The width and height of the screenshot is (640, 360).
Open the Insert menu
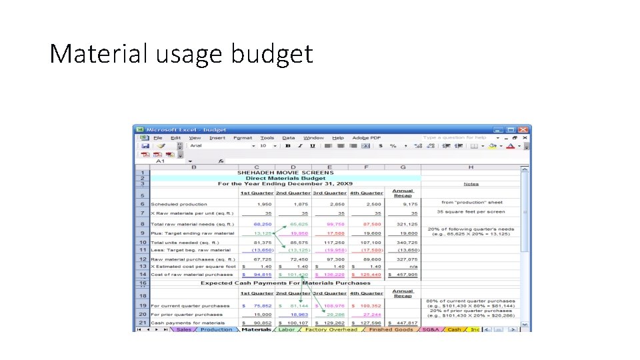[x=217, y=138]
